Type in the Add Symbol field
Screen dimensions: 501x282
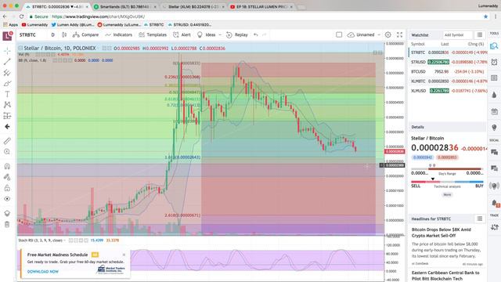(457, 34)
